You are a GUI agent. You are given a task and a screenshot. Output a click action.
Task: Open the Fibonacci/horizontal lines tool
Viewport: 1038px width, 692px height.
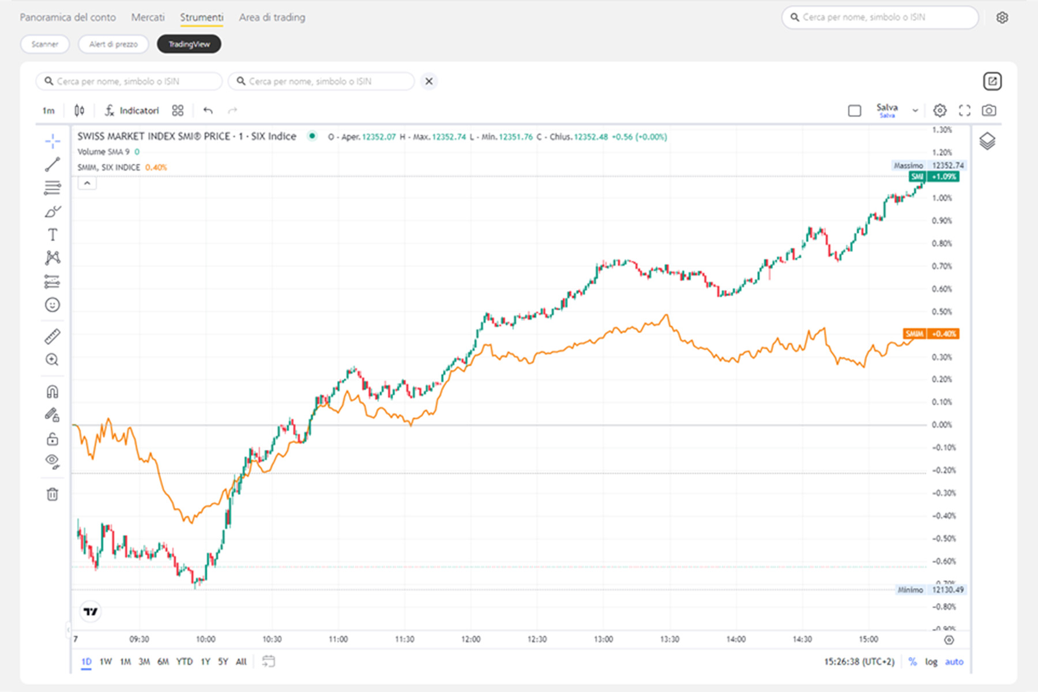click(52, 188)
